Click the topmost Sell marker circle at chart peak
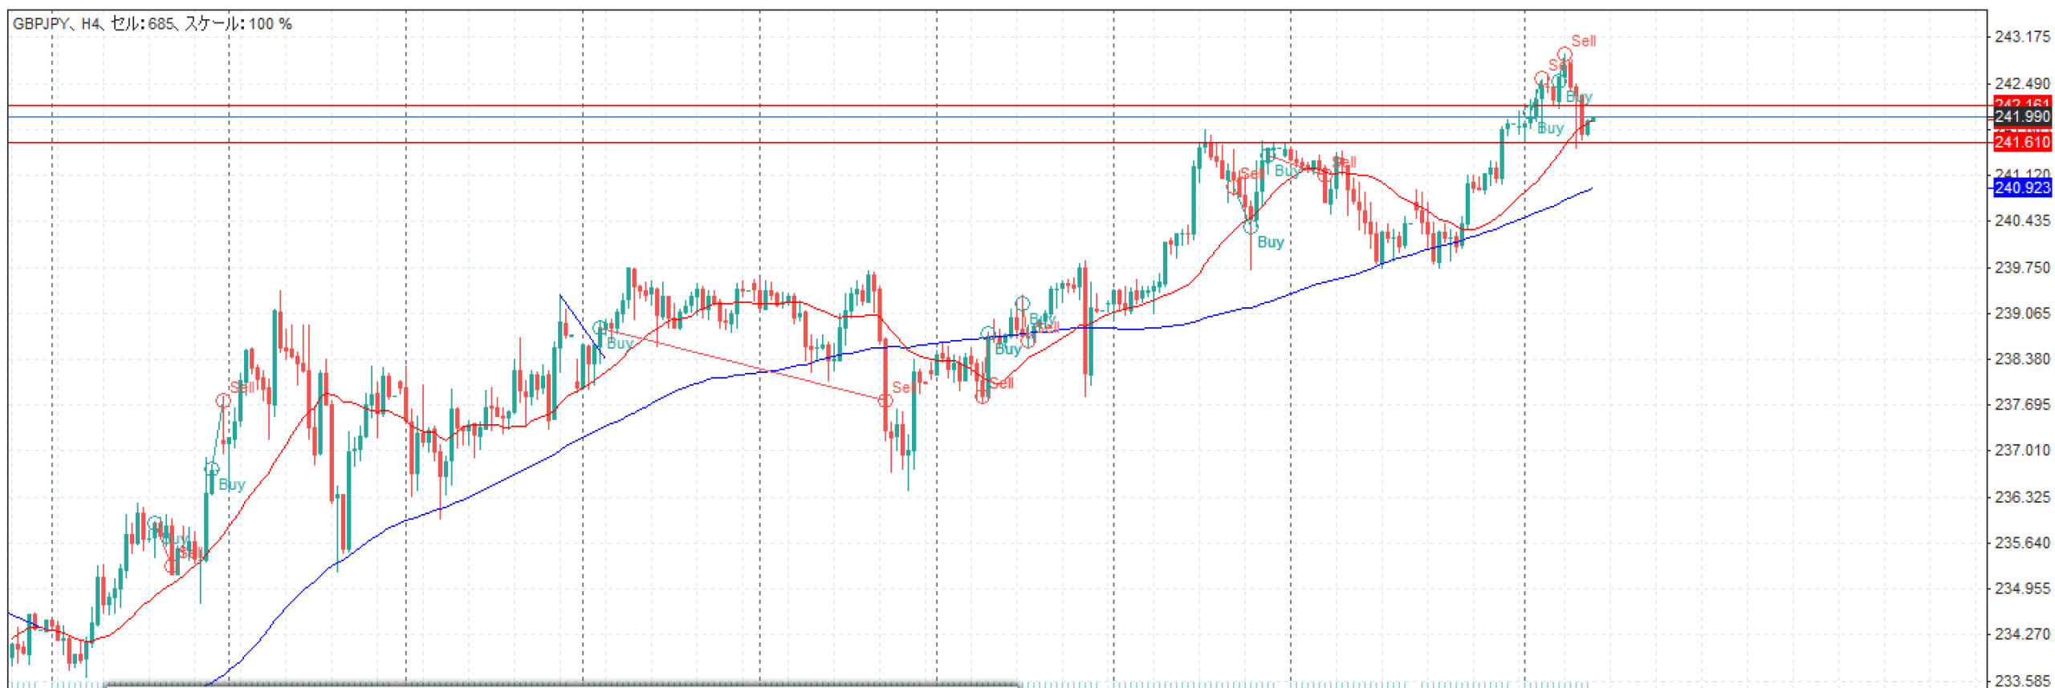The image size is (2055, 688). click(1564, 55)
